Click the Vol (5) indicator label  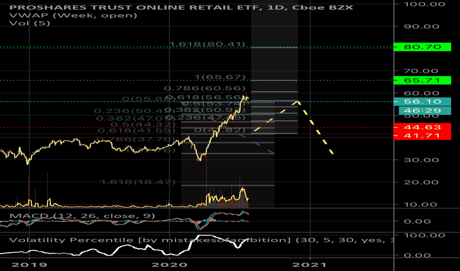tap(30, 23)
